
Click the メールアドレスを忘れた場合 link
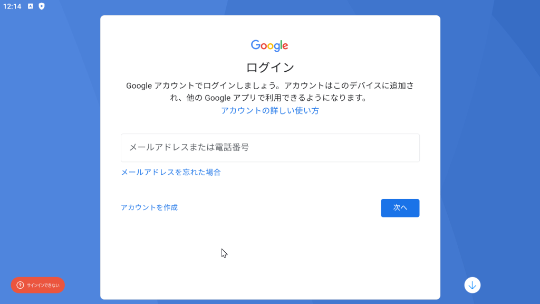[171, 172]
